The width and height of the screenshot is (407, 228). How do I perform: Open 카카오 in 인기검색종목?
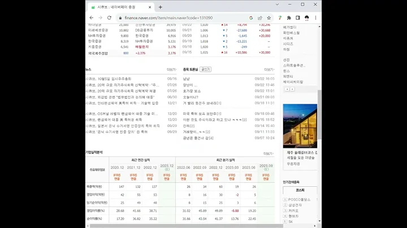point(293,211)
